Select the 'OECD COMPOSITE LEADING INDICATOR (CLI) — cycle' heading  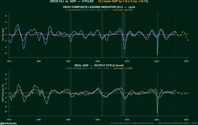99,7
